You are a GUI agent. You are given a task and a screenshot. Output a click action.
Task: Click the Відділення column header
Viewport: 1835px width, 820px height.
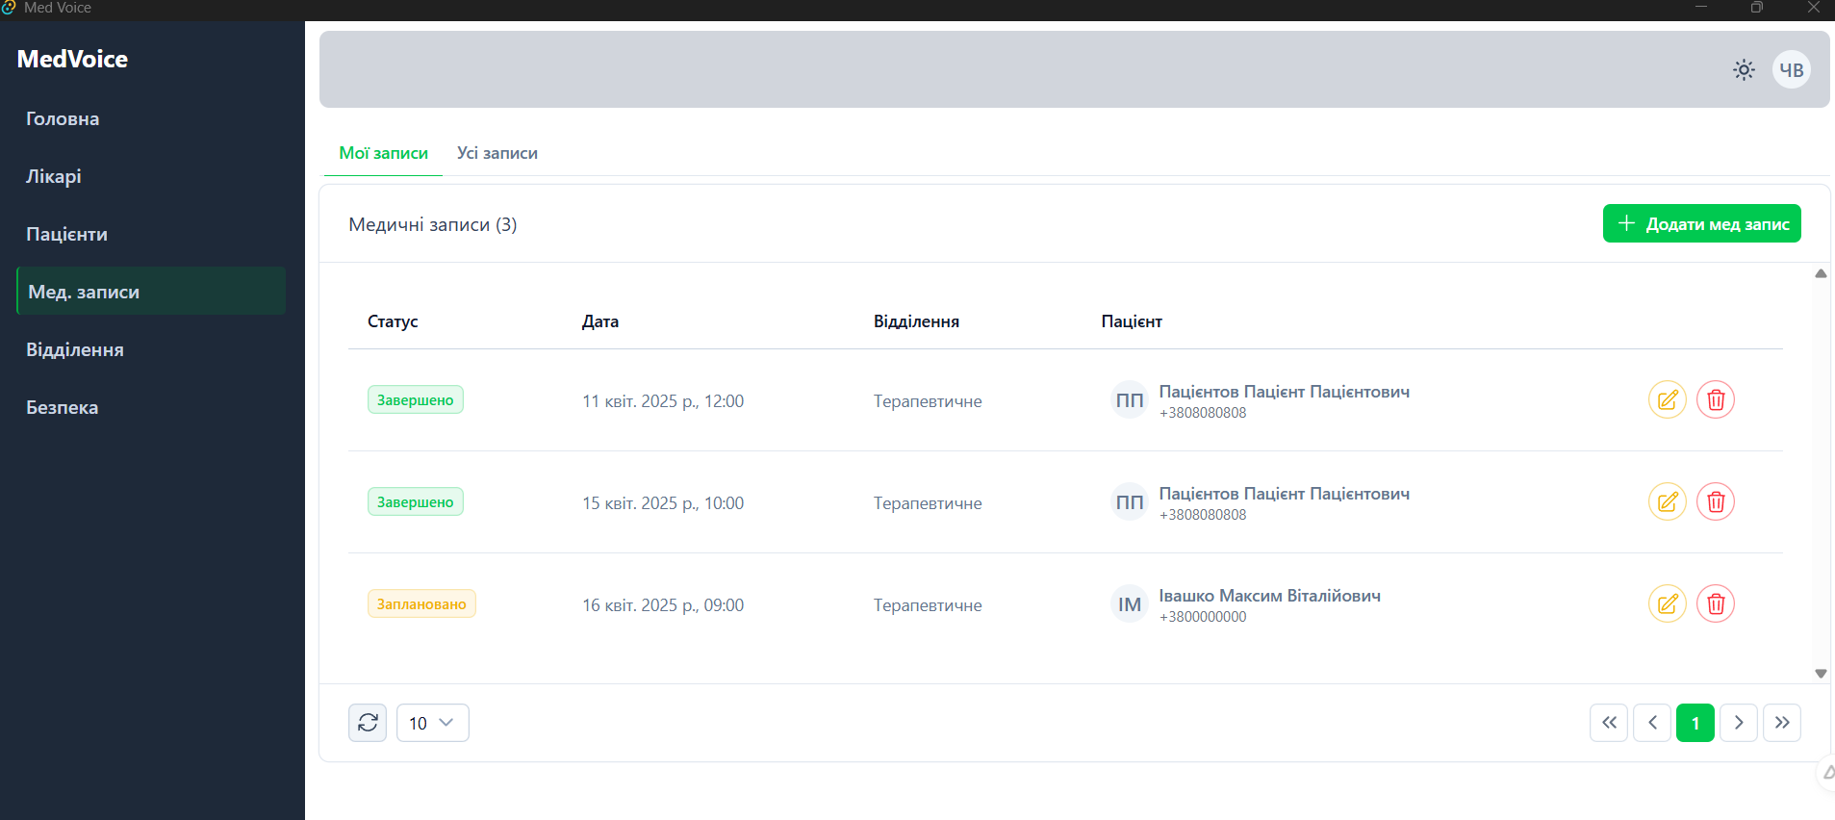point(916,321)
